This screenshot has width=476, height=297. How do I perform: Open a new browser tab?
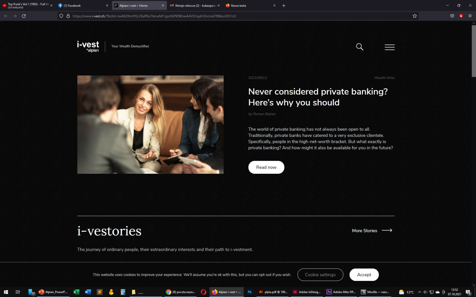pos(284,6)
